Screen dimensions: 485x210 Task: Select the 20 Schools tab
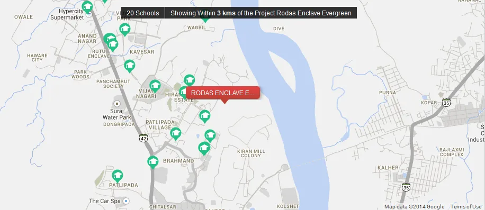[x=143, y=13]
